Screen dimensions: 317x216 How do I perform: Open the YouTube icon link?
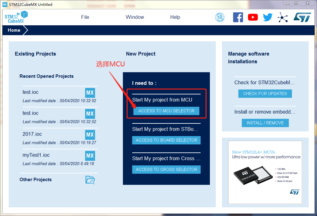click(x=253, y=17)
